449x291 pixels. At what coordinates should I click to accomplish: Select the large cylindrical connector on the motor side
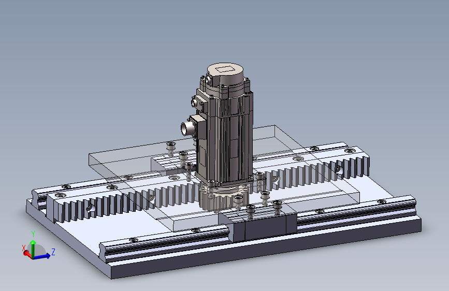tap(188, 127)
